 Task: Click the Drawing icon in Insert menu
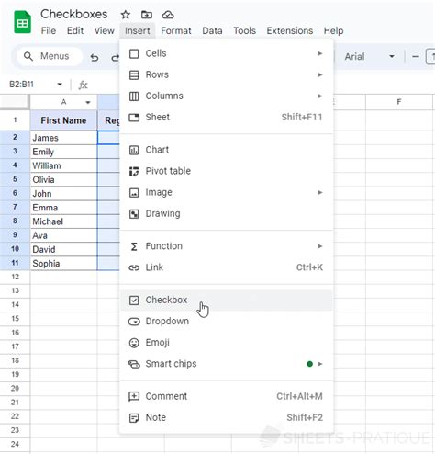134,214
